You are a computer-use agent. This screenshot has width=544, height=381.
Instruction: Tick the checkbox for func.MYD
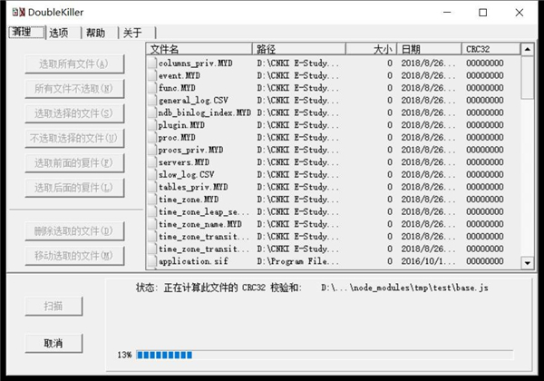pyautogui.click(x=152, y=88)
